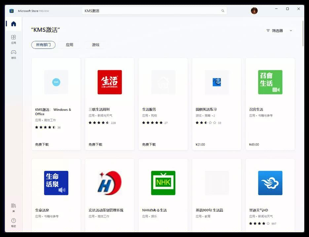Image resolution: width=309 pixels, height=237 pixels.
Task: Select the 应用 filter tab
Action: (69, 45)
